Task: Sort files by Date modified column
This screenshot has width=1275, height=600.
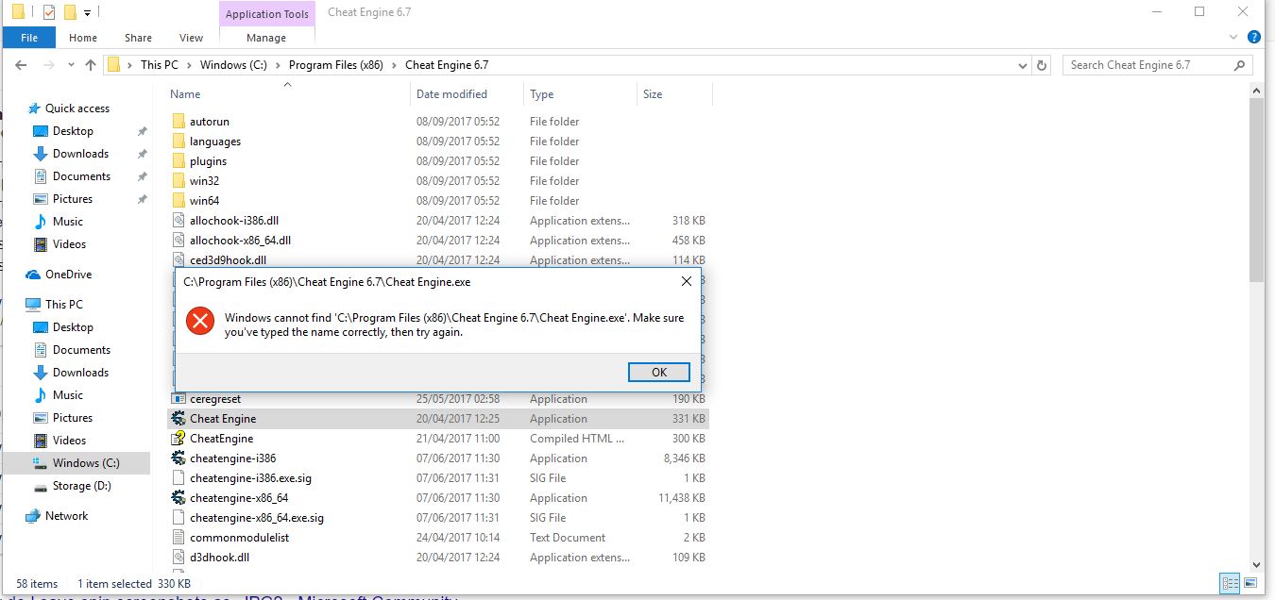Action: pos(452,94)
